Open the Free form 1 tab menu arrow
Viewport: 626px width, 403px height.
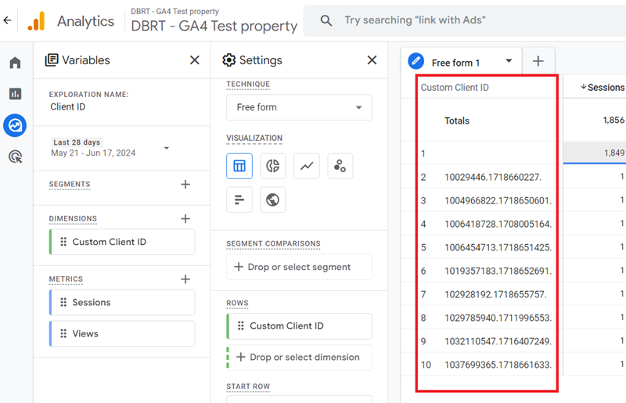[x=509, y=61]
